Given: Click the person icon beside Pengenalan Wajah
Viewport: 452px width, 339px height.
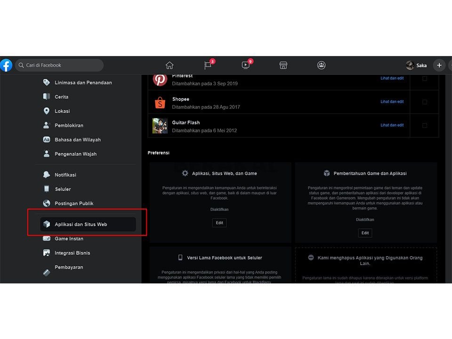Looking at the screenshot, I should [47, 153].
